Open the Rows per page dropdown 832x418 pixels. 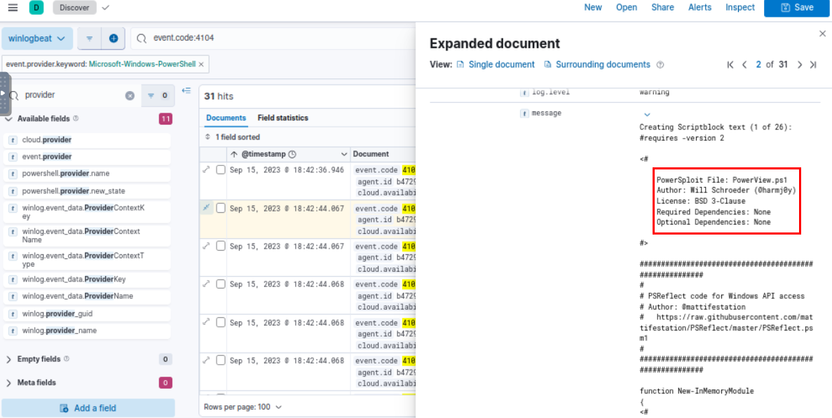pyautogui.click(x=243, y=407)
